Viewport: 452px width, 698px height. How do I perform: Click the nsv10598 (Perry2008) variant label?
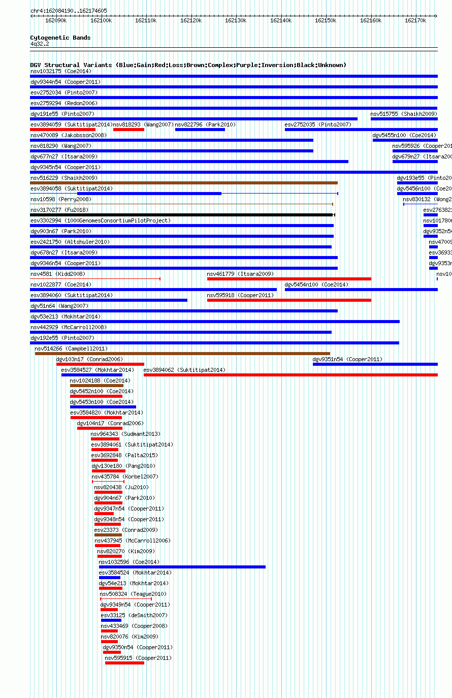tap(61, 199)
